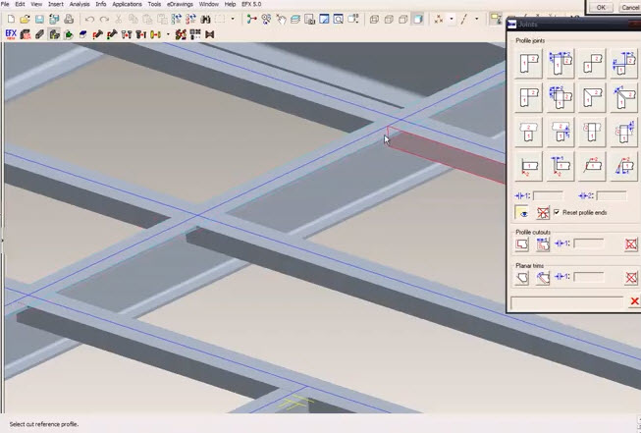Open the eDrawings menu
The image size is (641, 433).
point(180,4)
